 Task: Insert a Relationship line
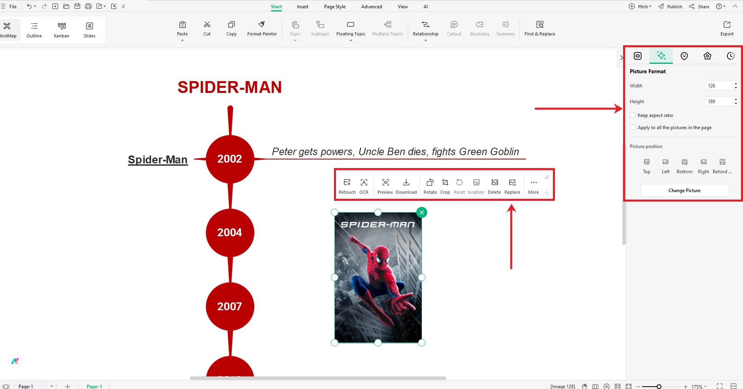tap(426, 28)
